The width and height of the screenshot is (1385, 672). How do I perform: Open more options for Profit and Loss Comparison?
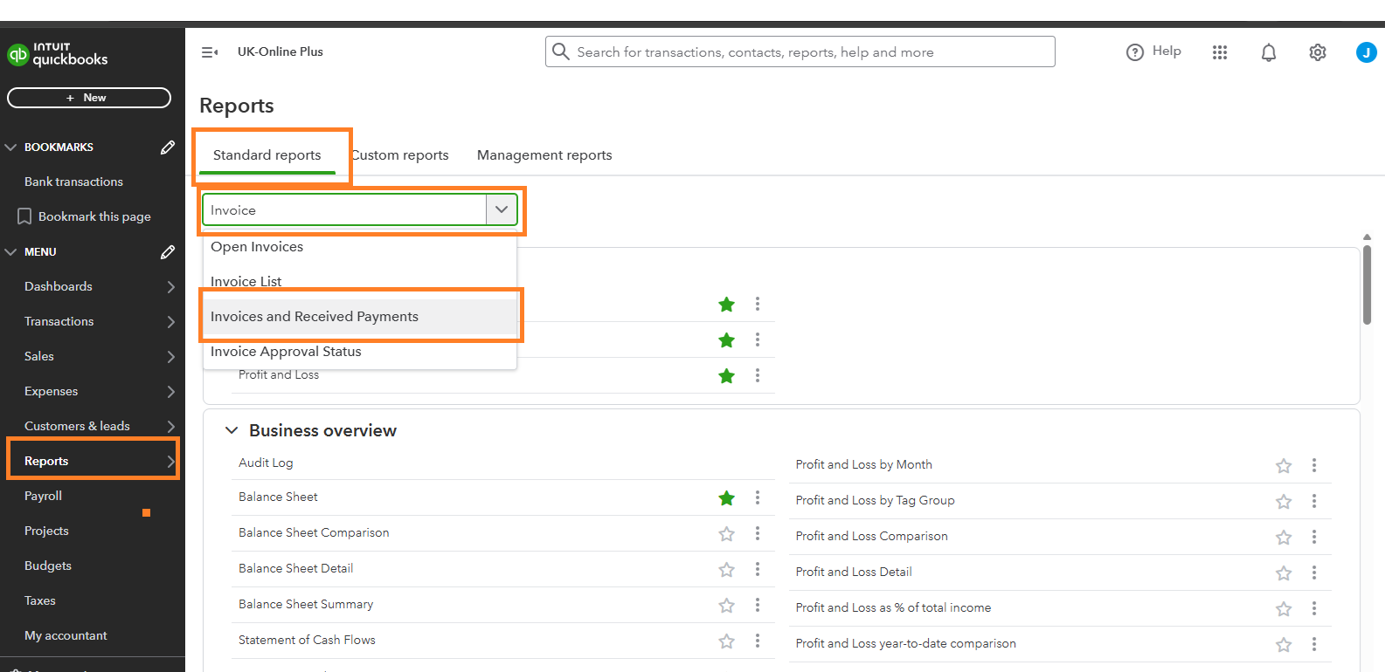(1314, 537)
